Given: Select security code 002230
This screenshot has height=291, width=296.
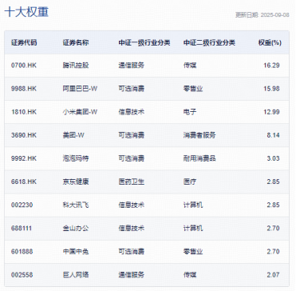Looking at the screenshot, I should click(22, 205).
